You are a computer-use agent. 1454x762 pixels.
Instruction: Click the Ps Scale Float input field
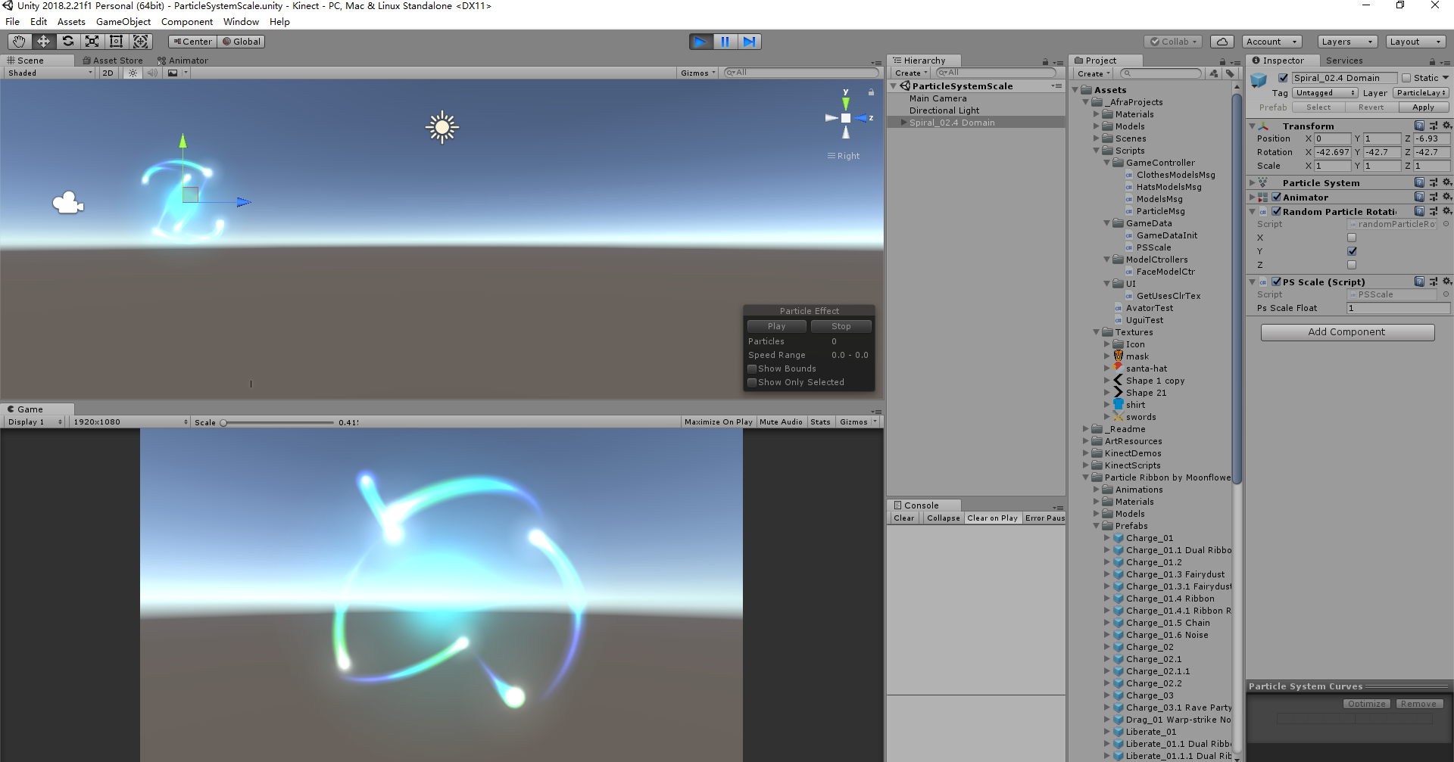tap(1398, 308)
